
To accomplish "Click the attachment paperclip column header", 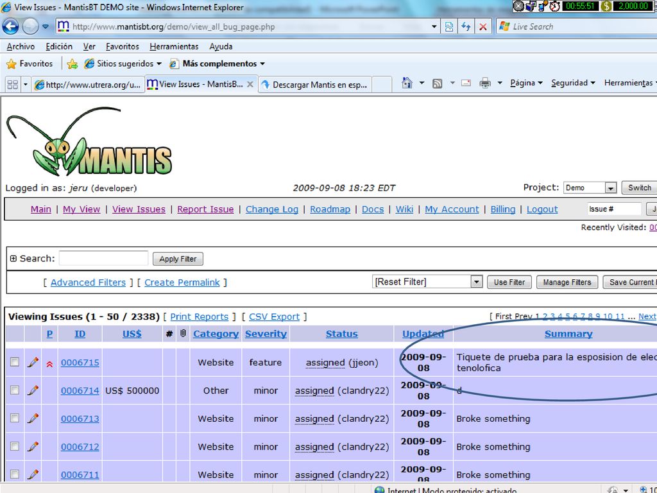I will (x=183, y=334).
